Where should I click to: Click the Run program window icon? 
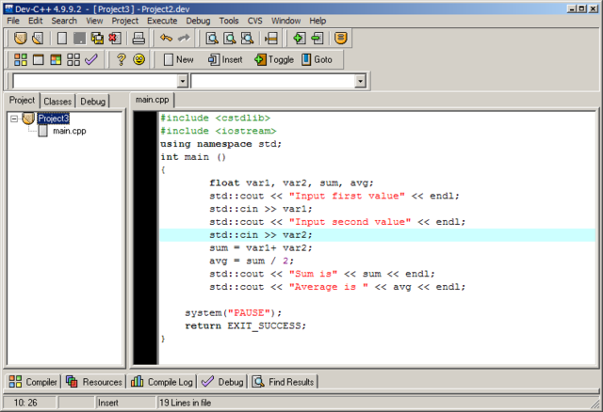(38, 59)
